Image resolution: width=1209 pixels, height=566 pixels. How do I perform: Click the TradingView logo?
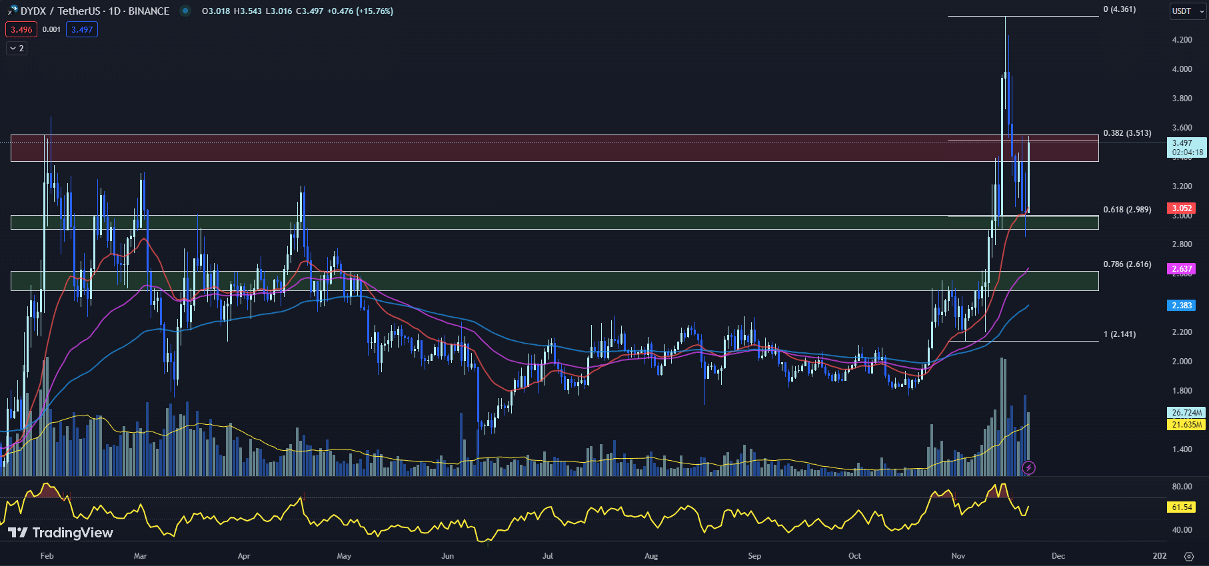(61, 533)
